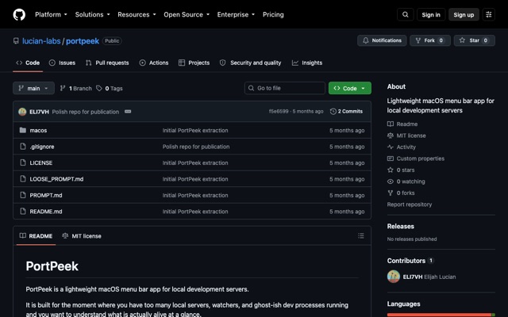The image size is (508, 317).
Task: Open the LOOSE_PROMPT.md file
Action: click(56, 179)
